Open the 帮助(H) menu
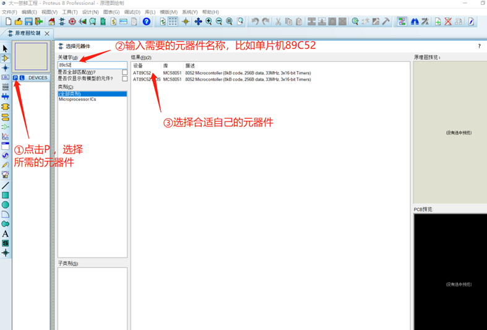The height and width of the screenshot is (330, 487). pos(210,12)
